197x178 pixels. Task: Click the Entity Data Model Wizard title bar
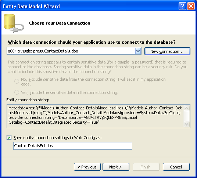pos(88,6)
